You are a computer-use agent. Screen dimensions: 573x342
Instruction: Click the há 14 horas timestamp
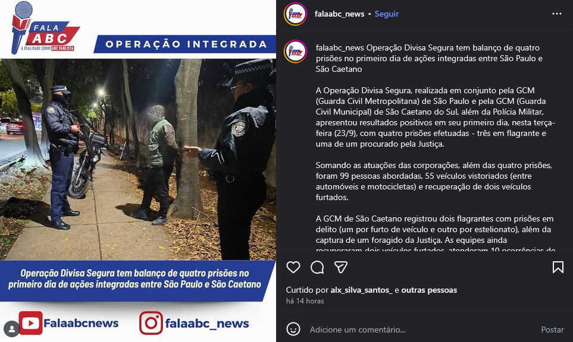click(305, 301)
